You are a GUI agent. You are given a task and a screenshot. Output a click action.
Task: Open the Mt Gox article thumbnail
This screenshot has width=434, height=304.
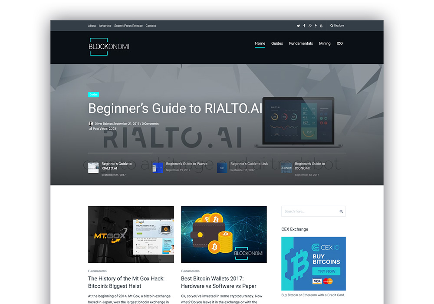pyautogui.click(x=131, y=235)
